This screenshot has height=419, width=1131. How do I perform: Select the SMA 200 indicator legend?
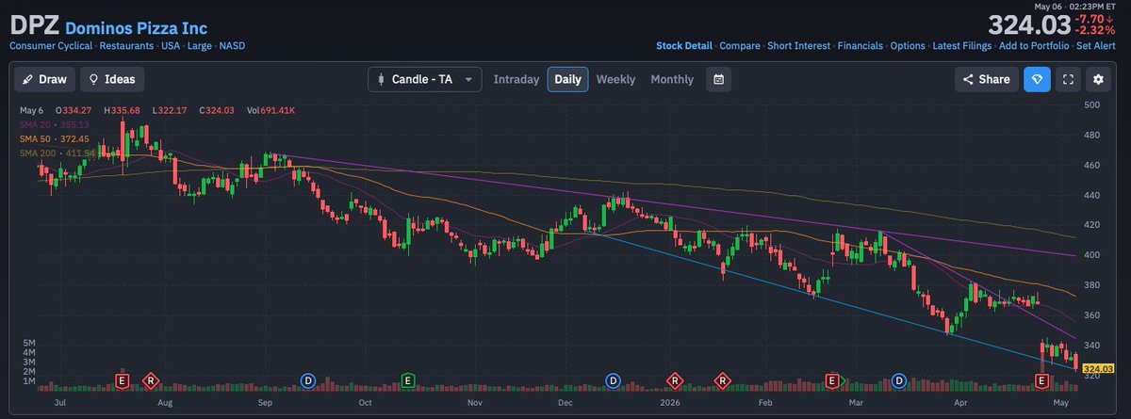(57, 153)
